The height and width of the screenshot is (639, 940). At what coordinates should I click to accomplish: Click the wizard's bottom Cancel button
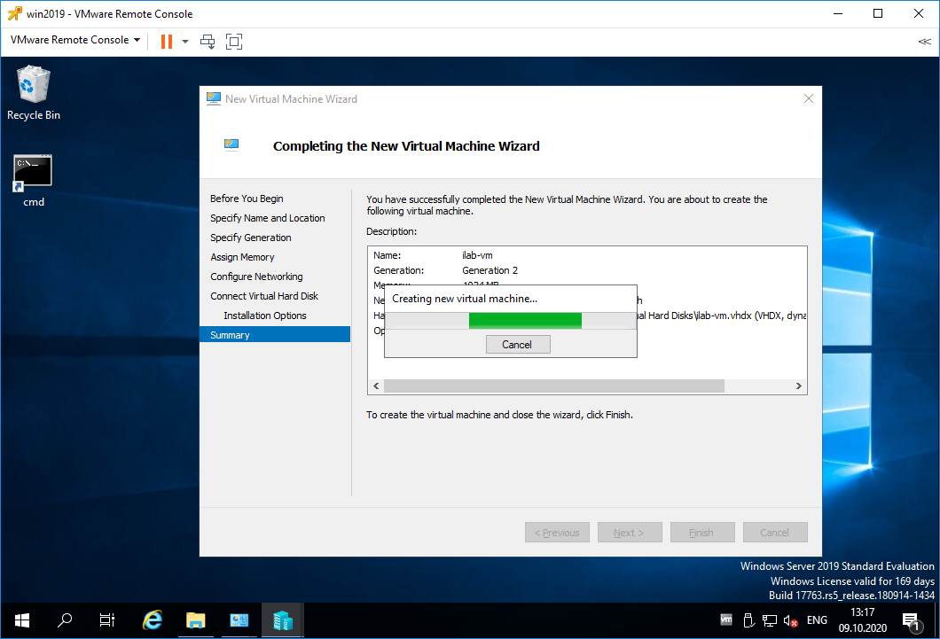tap(775, 533)
